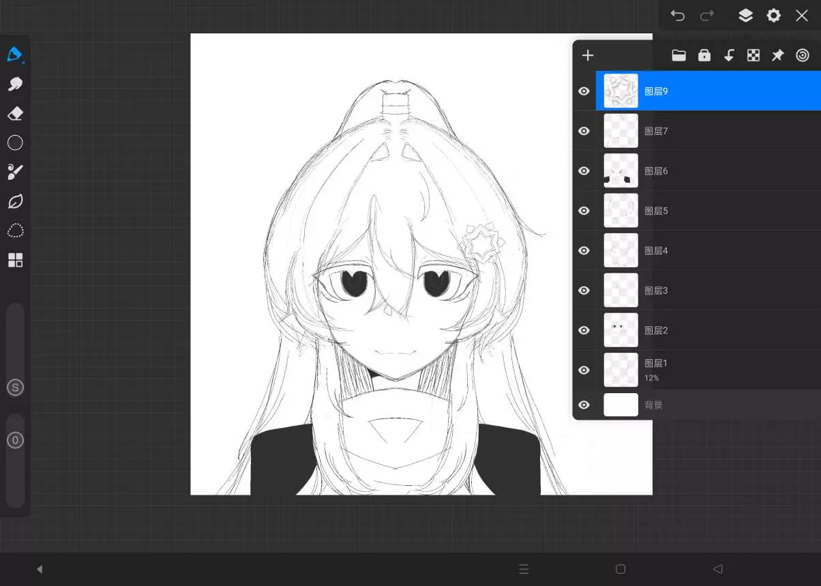Open the circular layer options icon
Screen dimensions: 821x586
click(803, 56)
